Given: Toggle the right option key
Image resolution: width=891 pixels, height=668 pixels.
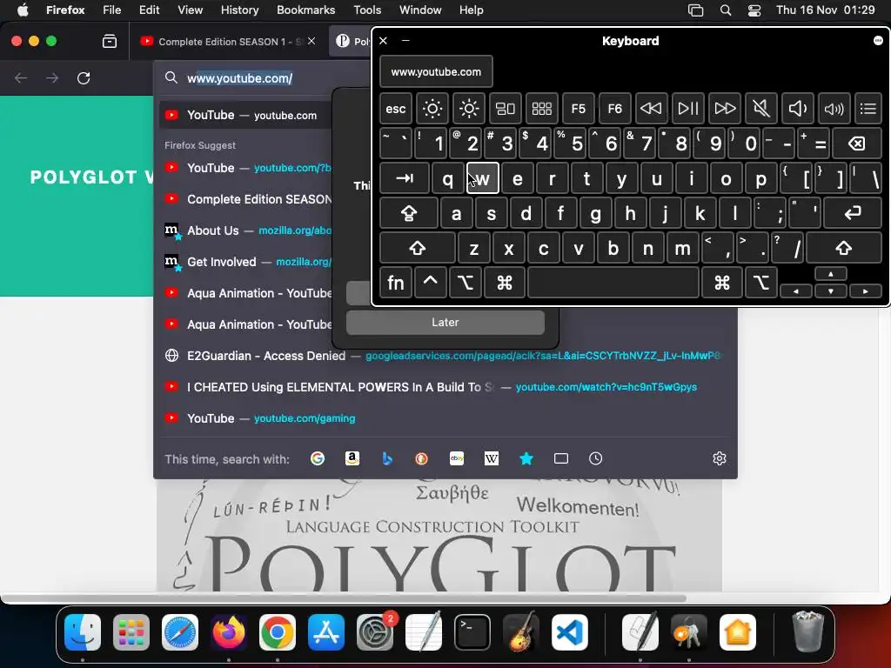Looking at the screenshot, I should pyautogui.click(x=760, y=283).
